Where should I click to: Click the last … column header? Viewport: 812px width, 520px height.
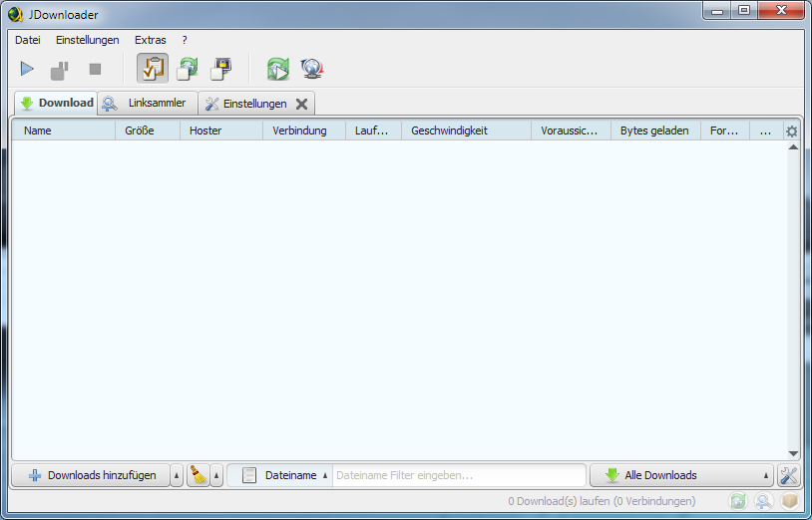766,130
